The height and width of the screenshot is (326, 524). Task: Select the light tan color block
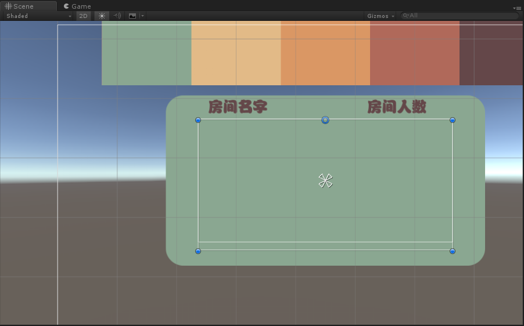(x=236, y=53)
